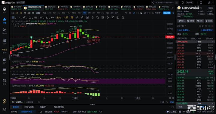
Task: Open the rightmost order book column dropdown
Action: pos(209,38)
